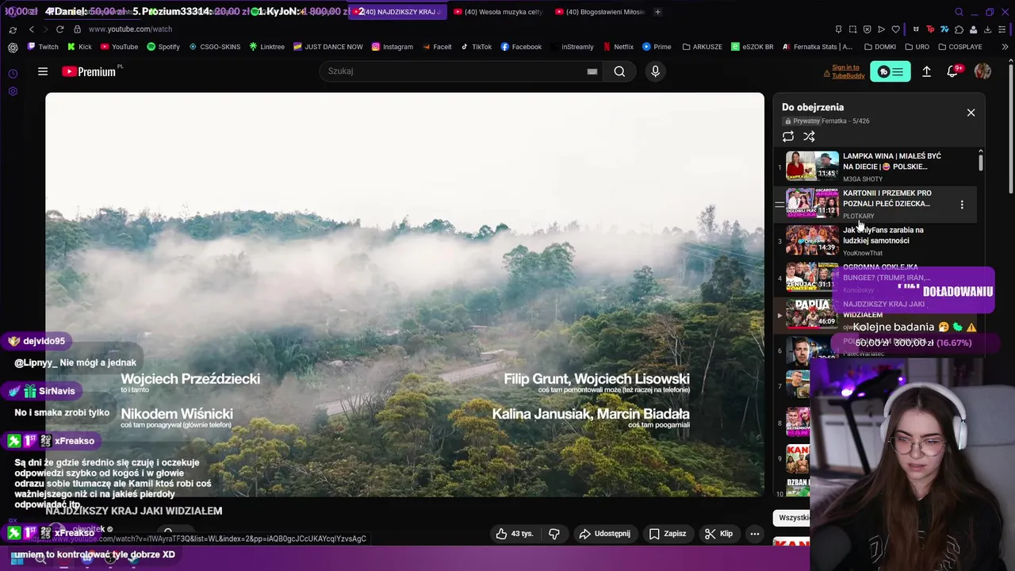Open options for KARTONII I PRZEMEK video

click(962, 205)
